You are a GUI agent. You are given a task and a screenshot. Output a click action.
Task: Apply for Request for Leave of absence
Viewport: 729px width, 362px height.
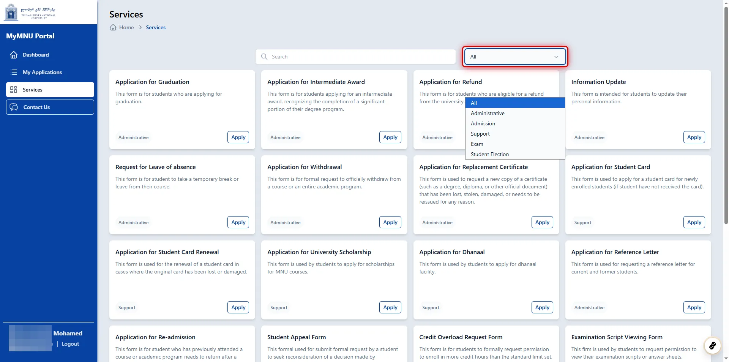(238, 222)
